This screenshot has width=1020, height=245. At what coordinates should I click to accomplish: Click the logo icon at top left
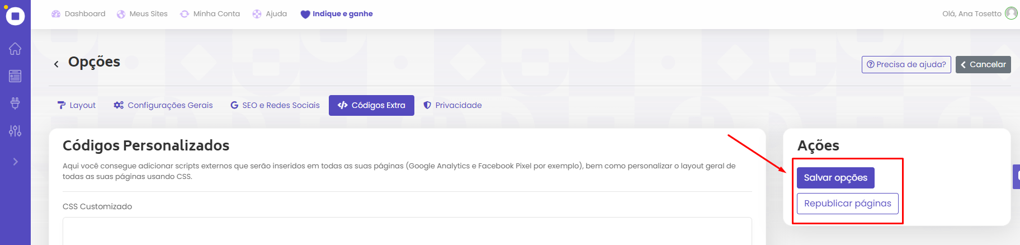[x=15, y=16]
